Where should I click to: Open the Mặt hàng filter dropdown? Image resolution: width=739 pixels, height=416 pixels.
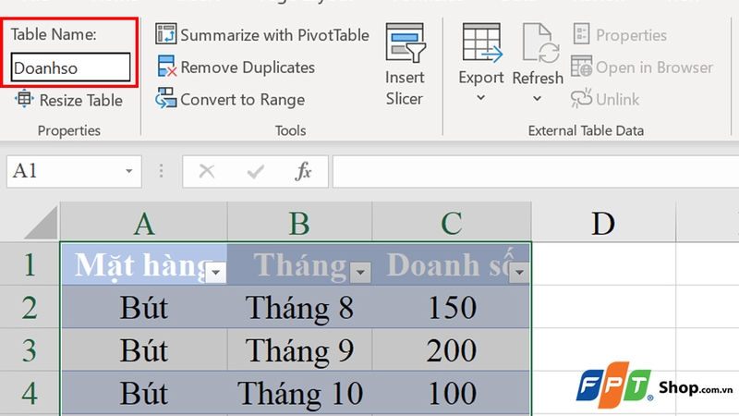[216, 272]
